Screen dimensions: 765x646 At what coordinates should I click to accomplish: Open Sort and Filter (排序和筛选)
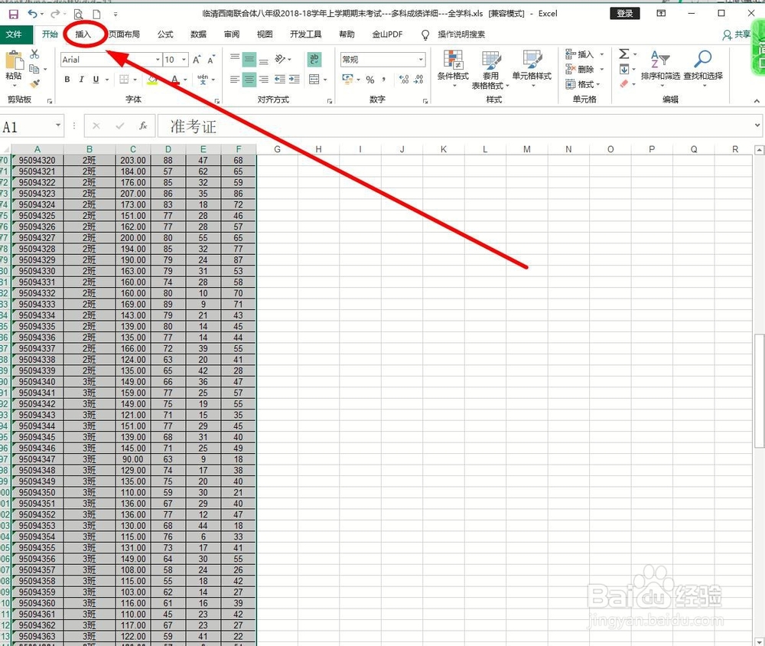coord(660,68)
